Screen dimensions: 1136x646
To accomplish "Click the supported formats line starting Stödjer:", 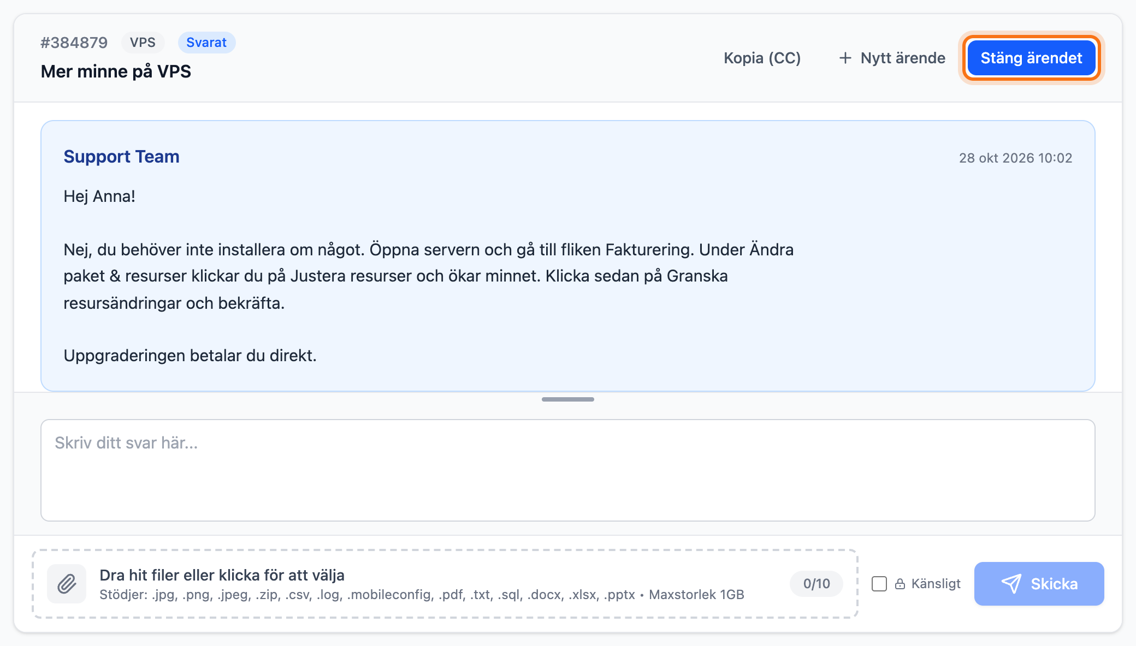I will [422, 595].
